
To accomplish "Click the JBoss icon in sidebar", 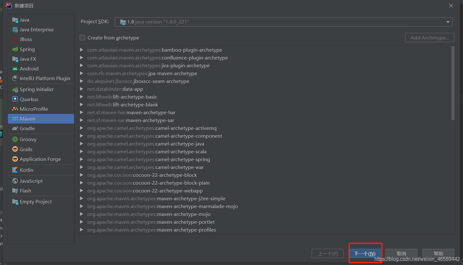I will pos(15,39).
